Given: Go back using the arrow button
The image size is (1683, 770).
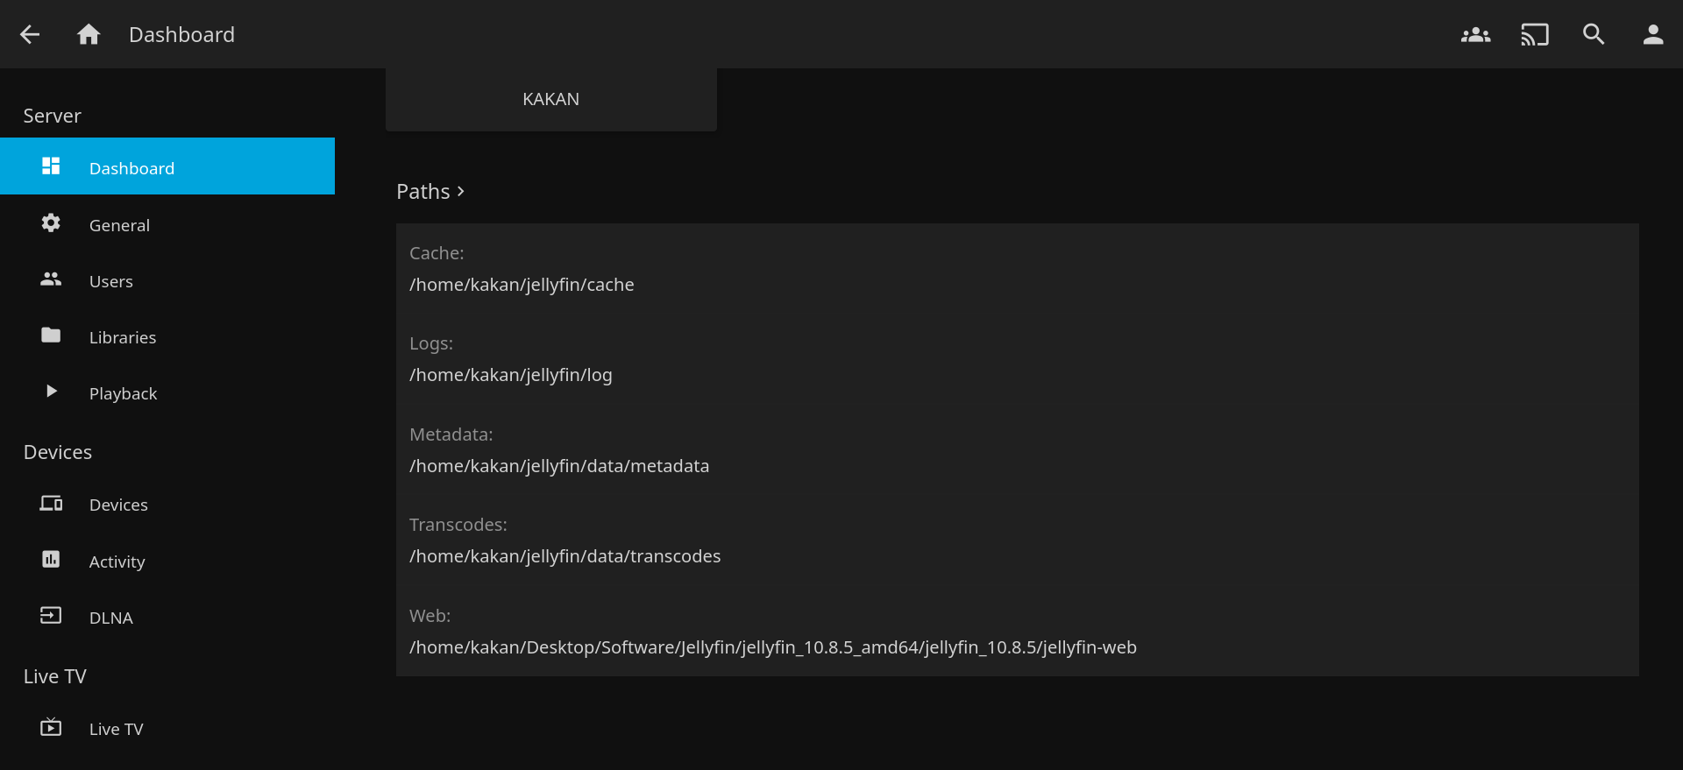Looking at the screenshot, I should pos(30,34).
